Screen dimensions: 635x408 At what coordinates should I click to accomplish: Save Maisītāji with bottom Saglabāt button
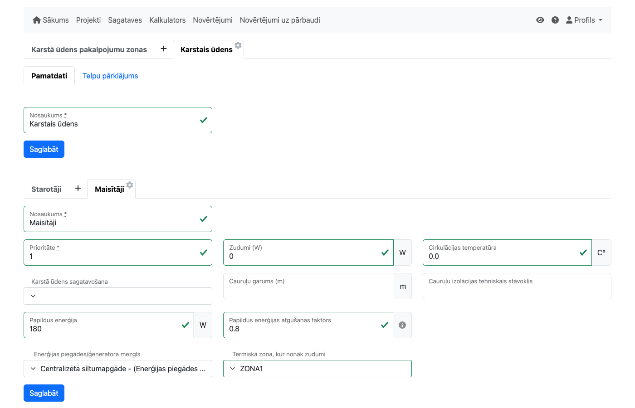[44, 393]
